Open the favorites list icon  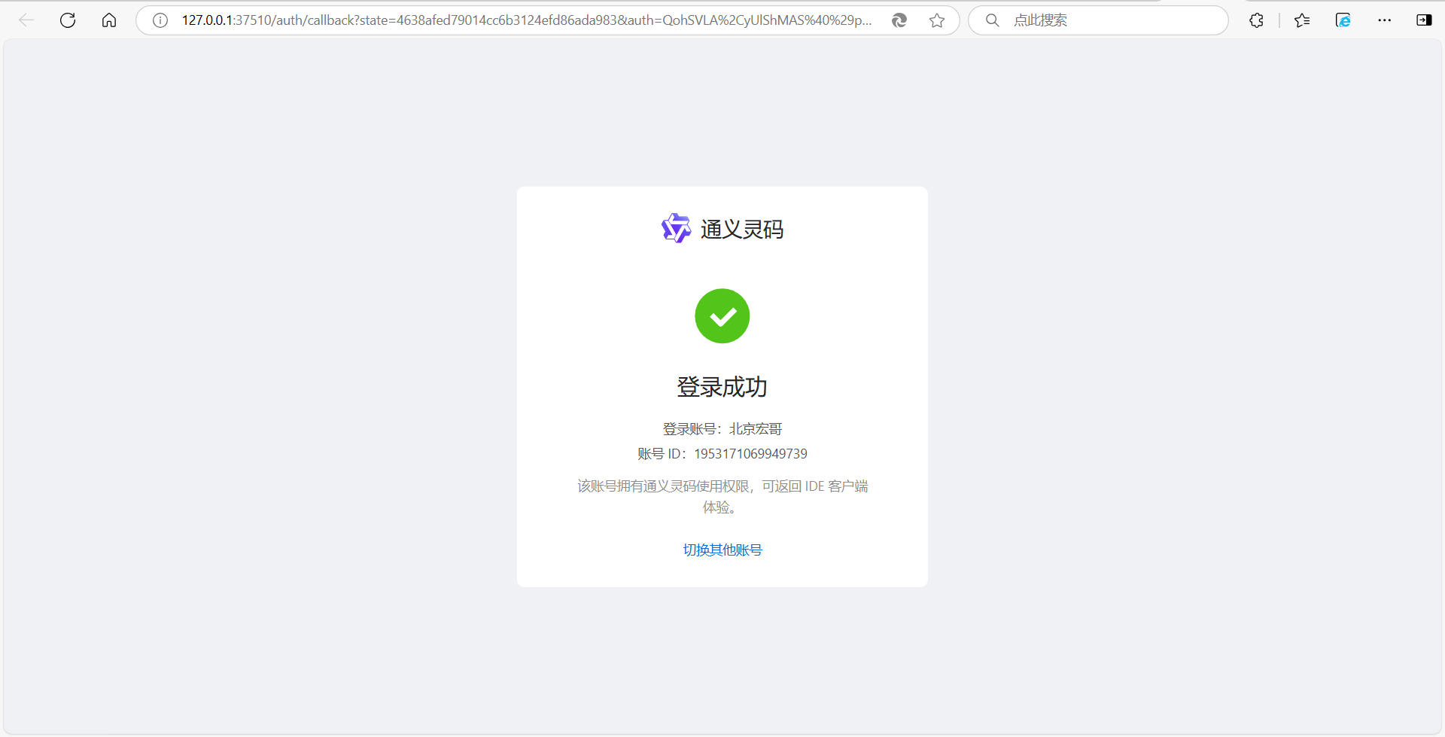point(1302,20)
